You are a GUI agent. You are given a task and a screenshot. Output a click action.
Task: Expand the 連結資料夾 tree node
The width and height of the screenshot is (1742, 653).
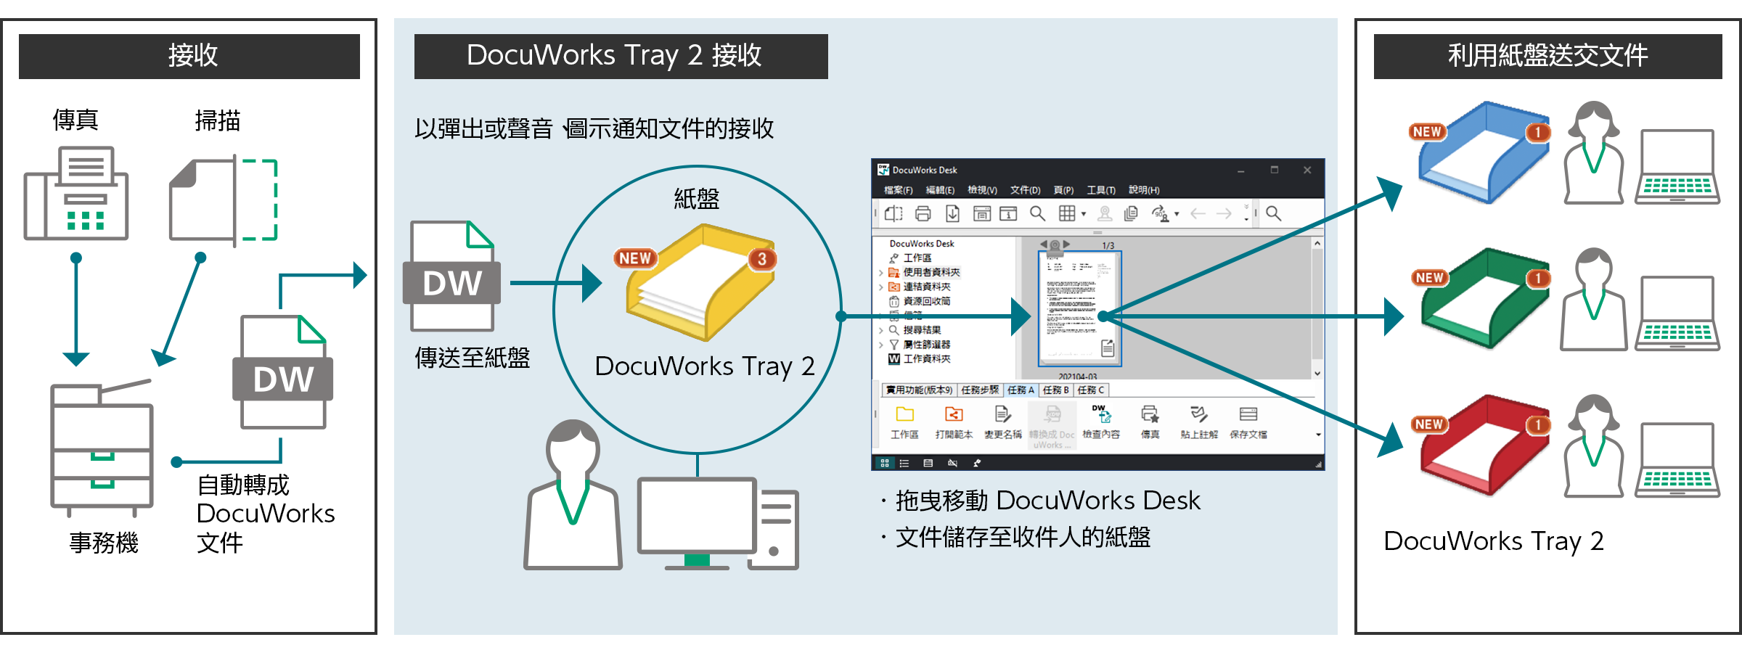click(x=881, y=287)
